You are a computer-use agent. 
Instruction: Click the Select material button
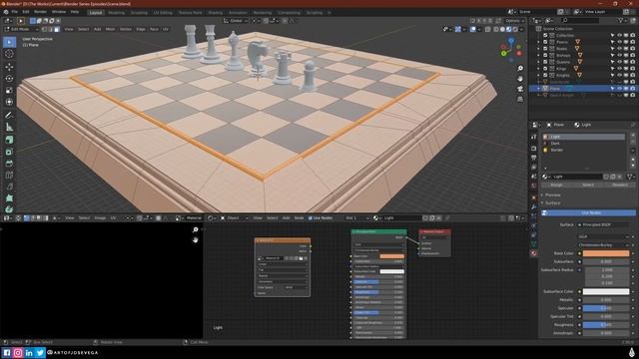click(588, 184)
